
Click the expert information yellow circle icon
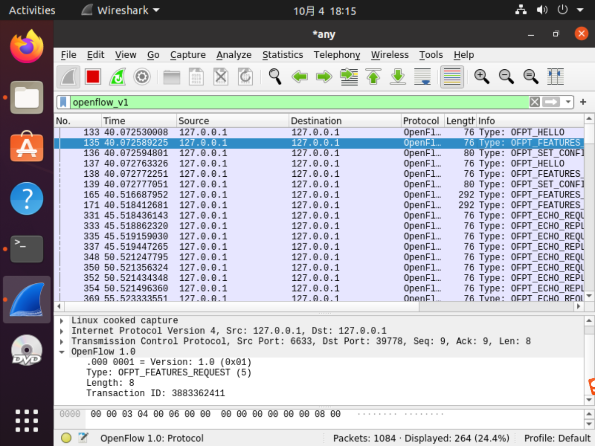pyautogui.click(x=66, y=438)
